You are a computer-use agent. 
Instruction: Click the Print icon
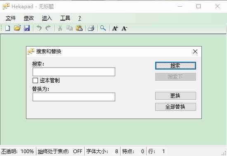click(x=91, y=28)
